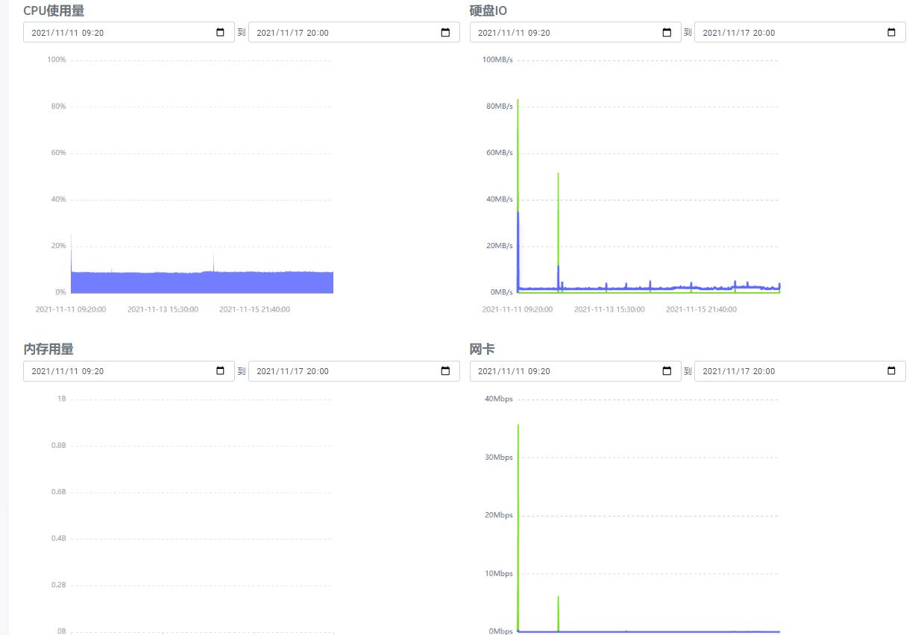Click 2021-11-15 21:40:00 label under CPU chart
The image size is (921, 635).
[254, 309]
